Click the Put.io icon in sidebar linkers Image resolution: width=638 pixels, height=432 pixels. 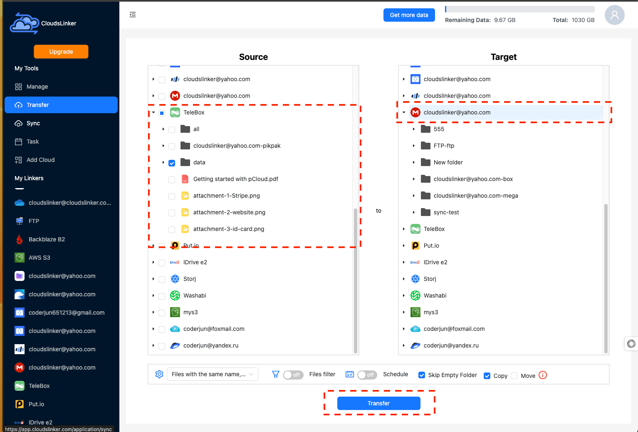[x=20, y=404]
